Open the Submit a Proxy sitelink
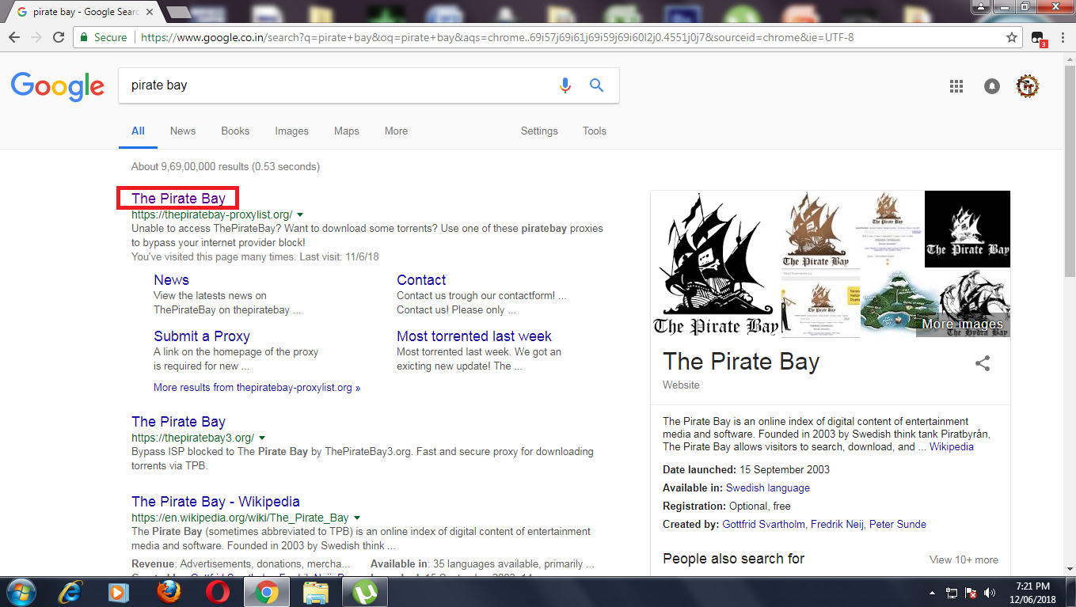Screen dimensions: 1076x607 pos(202,336)
